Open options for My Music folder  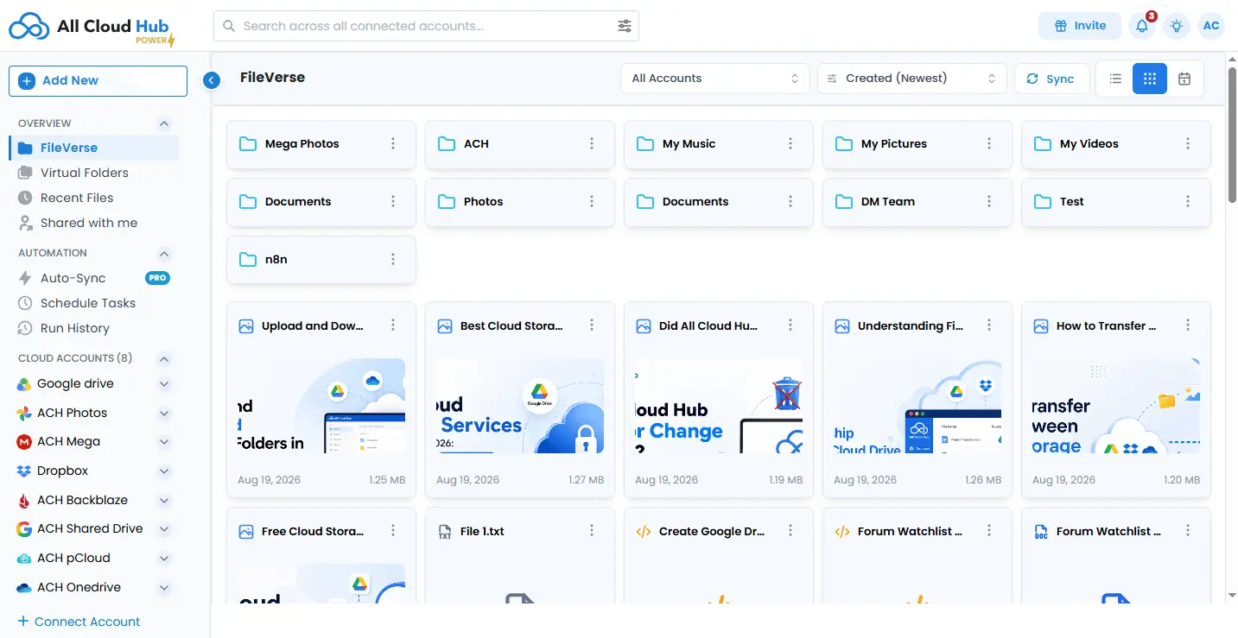790,144
